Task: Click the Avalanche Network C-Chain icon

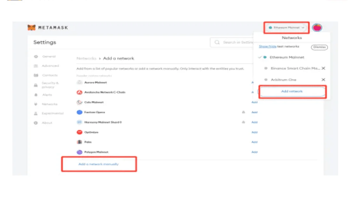Action: (79, 92)
